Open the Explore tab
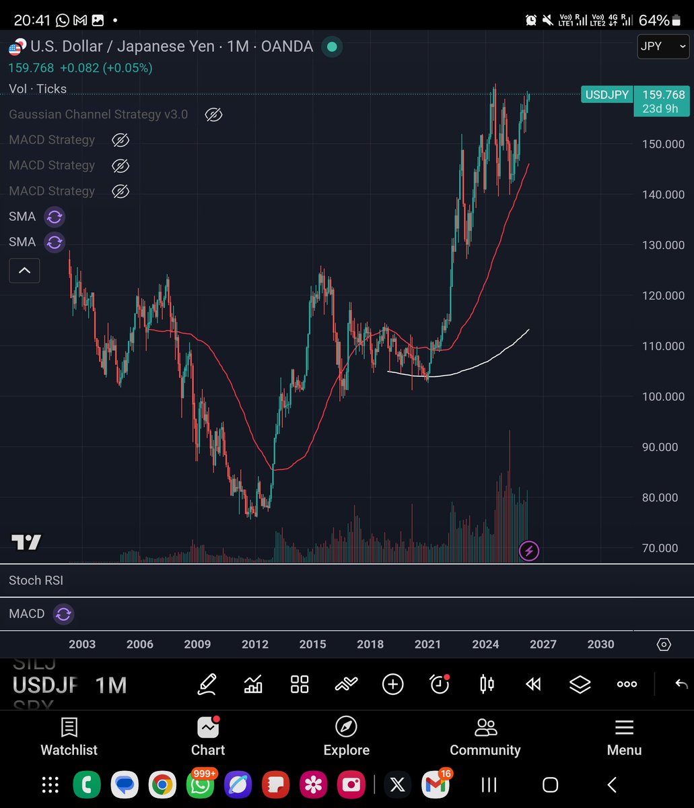694x808 pixels. pyautogui.click(x=346, y=737)
